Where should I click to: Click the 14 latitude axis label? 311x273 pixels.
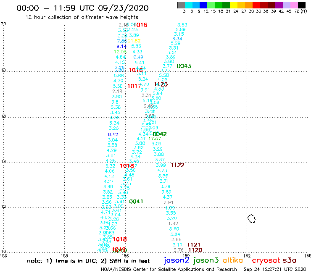[3, 162]
